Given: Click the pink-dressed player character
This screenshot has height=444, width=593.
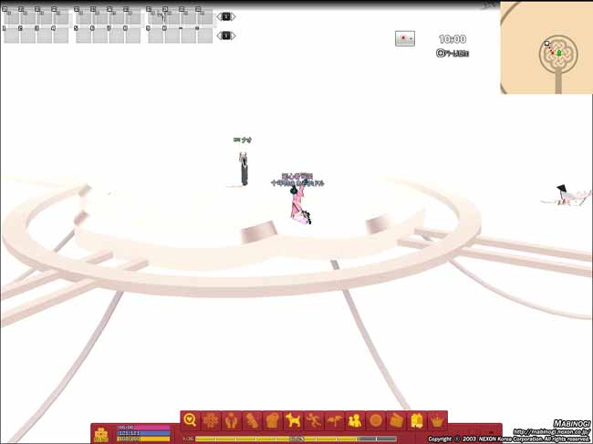Looking at the screenshot, I should 299,204.
